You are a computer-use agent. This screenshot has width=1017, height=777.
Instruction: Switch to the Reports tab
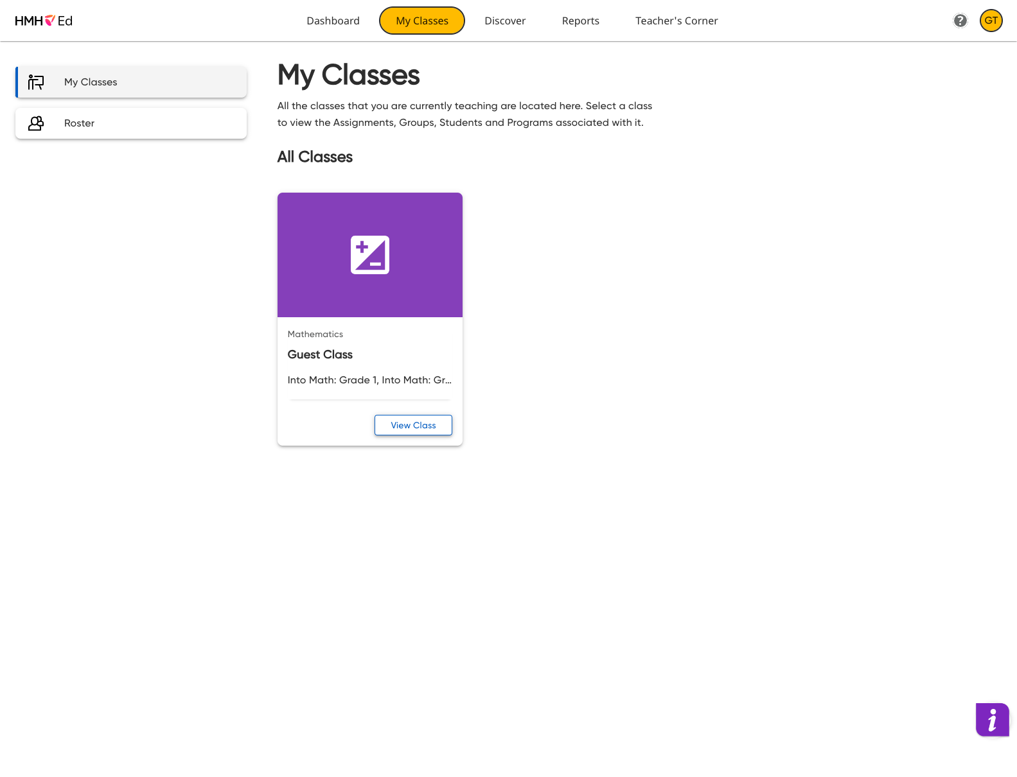tap(580, 21)
